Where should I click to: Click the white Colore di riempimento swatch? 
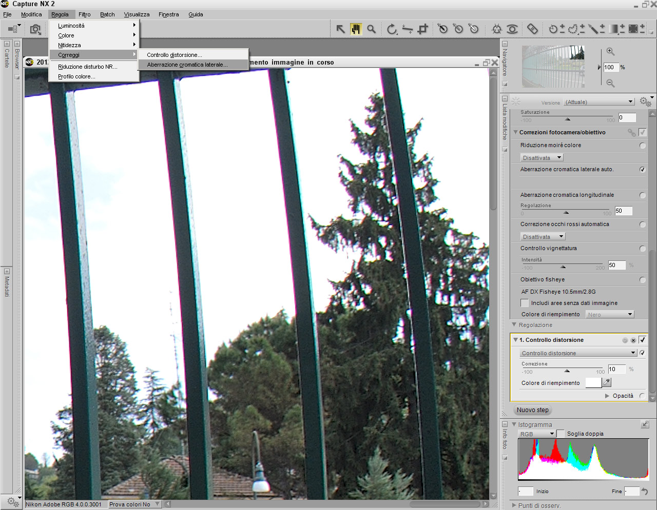[593, 382]
